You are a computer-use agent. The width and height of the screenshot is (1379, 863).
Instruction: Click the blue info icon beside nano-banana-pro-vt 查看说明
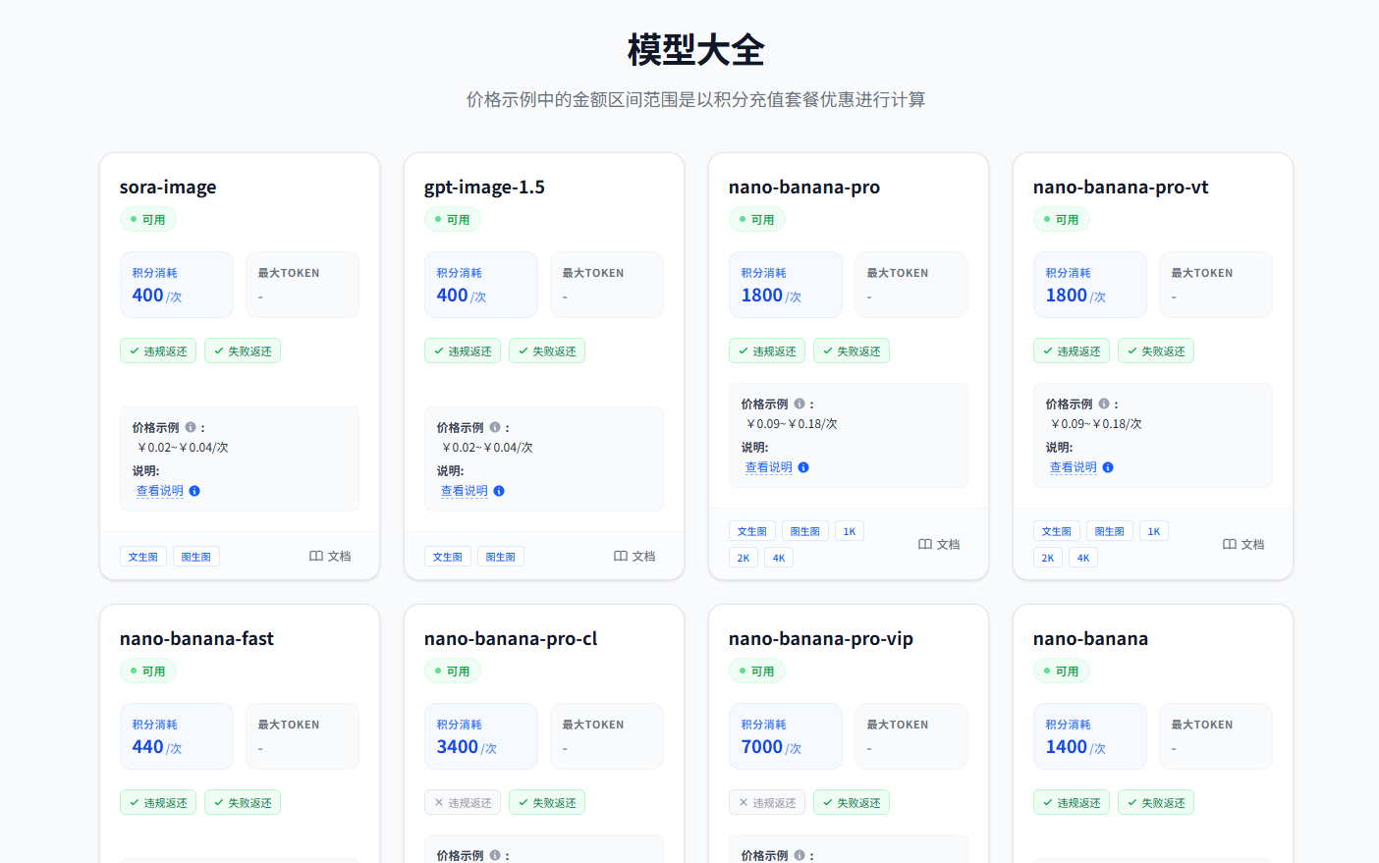[1108, 467]
